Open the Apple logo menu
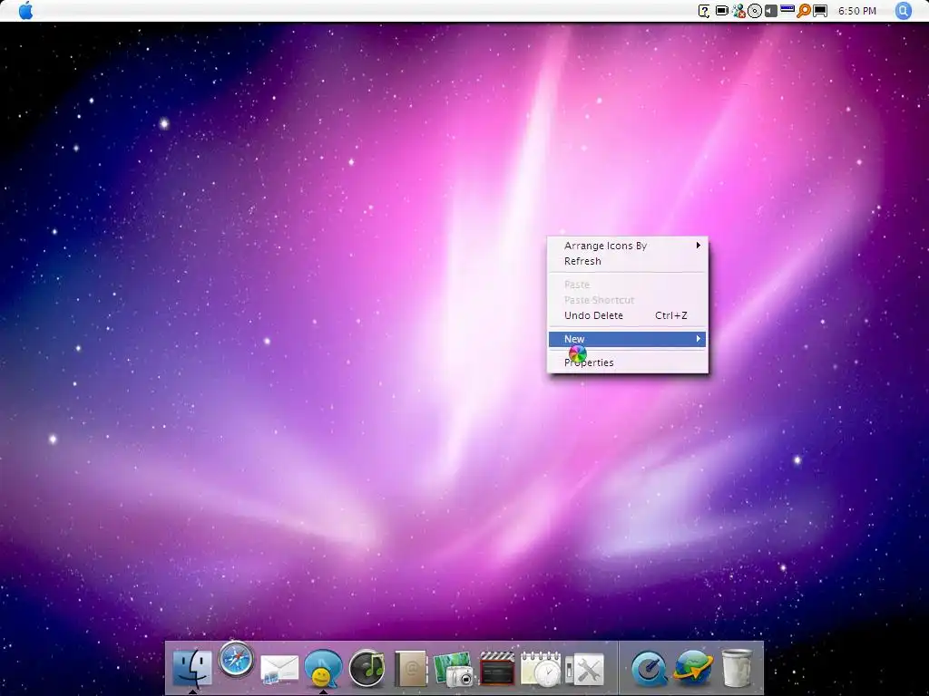 point(25,11)
